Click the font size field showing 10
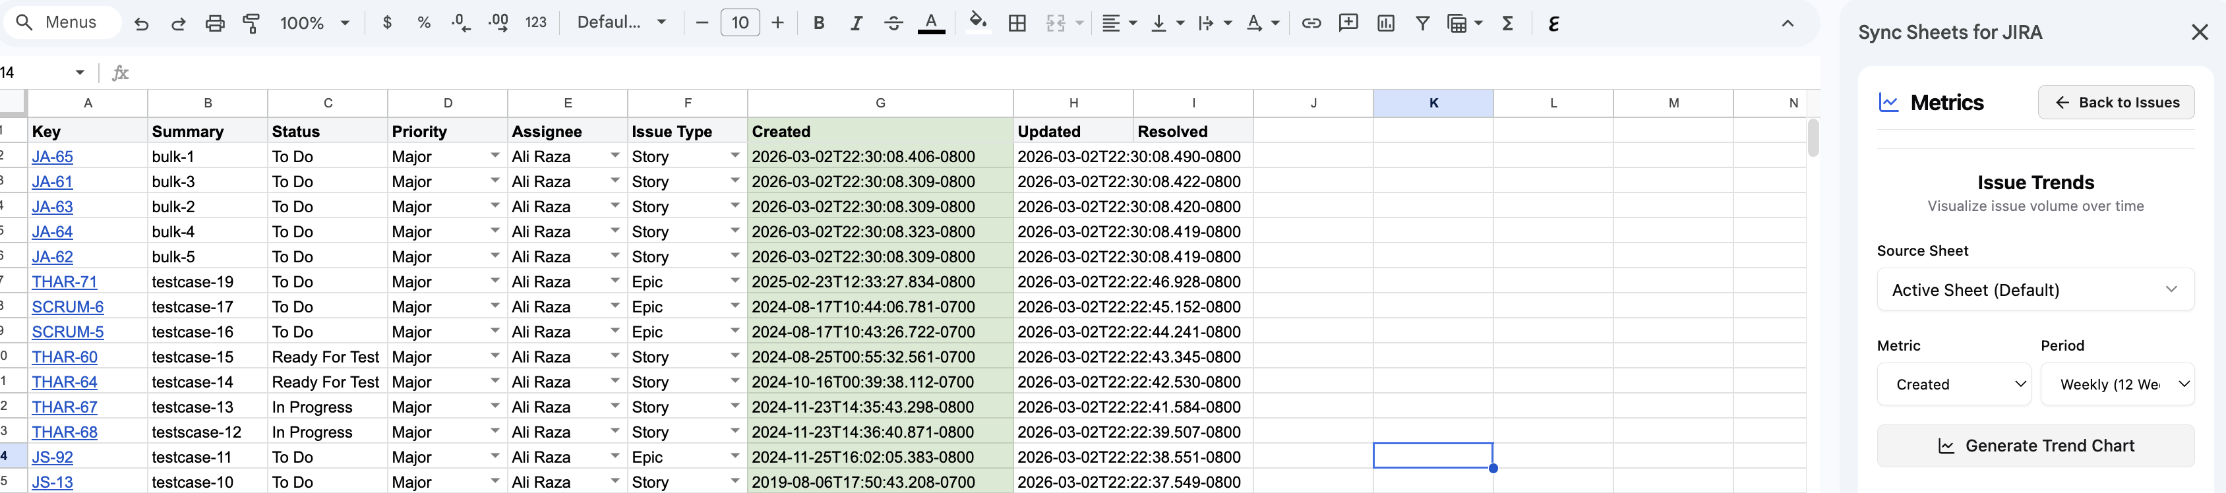This screenshot has height=493, width=2226. [740, 23]
